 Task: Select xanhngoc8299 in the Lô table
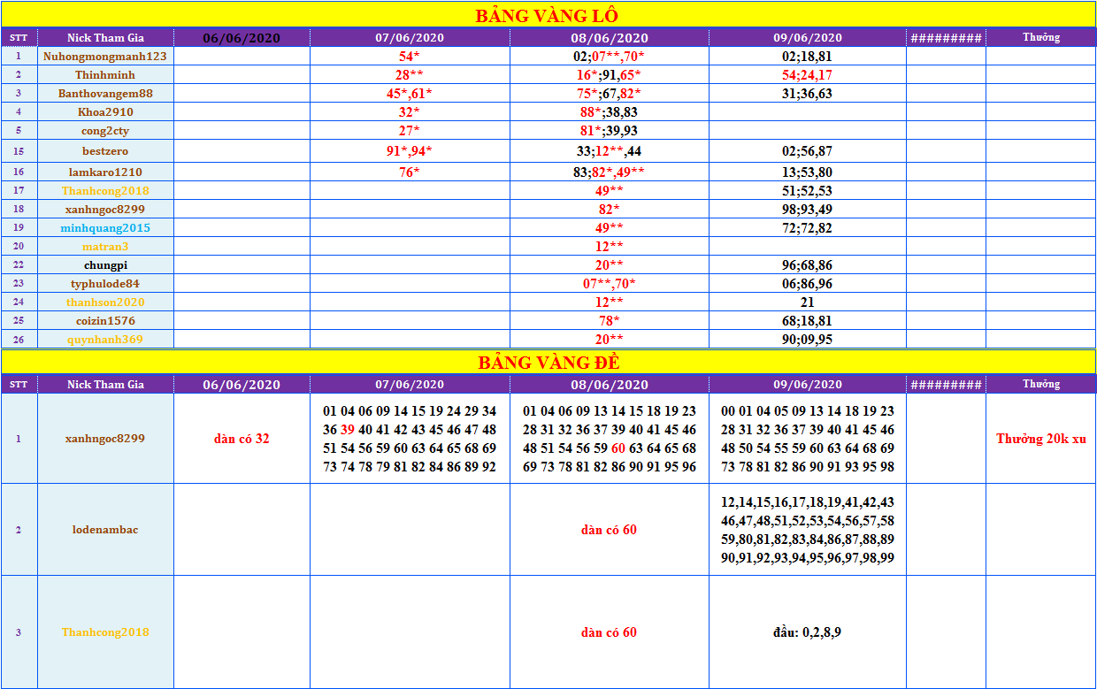tap(105, 209)
